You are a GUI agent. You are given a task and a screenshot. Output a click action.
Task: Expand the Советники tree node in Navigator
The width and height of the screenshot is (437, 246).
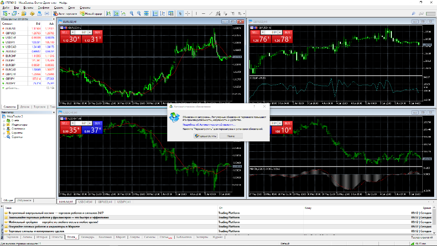click(x=4, y=128)
